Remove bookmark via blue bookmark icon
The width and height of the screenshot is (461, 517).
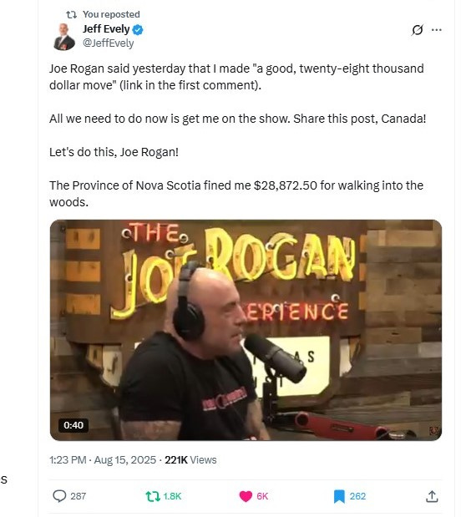(339, 497)
